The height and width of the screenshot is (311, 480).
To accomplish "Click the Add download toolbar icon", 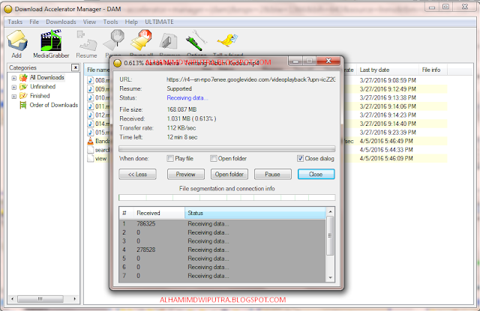I will [x=17, y=40].
